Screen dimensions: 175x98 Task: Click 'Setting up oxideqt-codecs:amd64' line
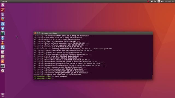[x=60, y=67]
